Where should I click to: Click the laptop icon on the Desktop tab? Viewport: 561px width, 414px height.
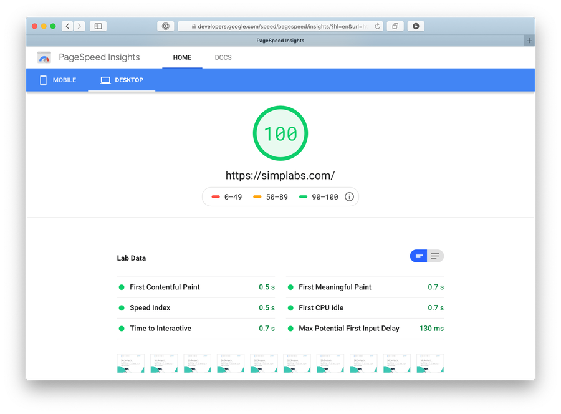click(104, 80)
